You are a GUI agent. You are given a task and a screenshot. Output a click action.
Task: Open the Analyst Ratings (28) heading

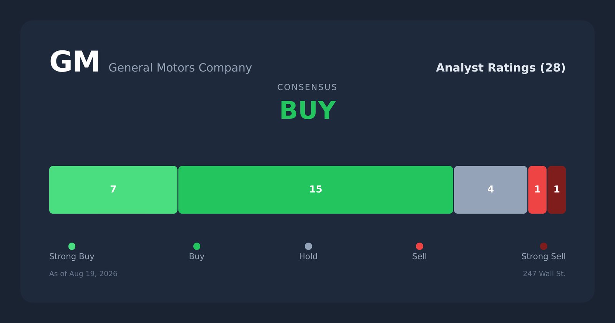pos(500,68)
